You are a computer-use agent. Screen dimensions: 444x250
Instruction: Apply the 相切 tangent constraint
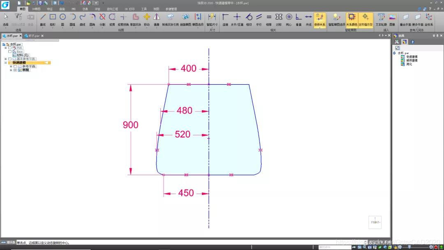249,20
